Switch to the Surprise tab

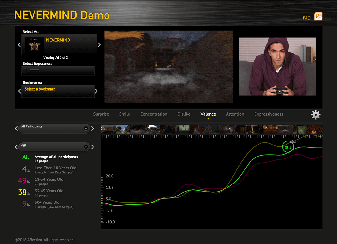101,114
